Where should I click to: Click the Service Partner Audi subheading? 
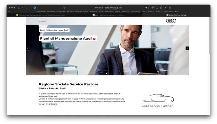click(52, 88)
